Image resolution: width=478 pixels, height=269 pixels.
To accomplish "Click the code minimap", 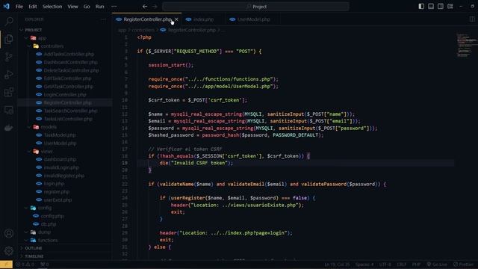I will 465,46.
